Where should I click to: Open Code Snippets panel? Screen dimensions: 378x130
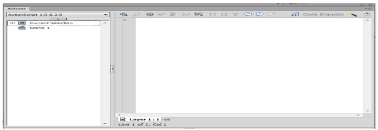tap(318, 14)
